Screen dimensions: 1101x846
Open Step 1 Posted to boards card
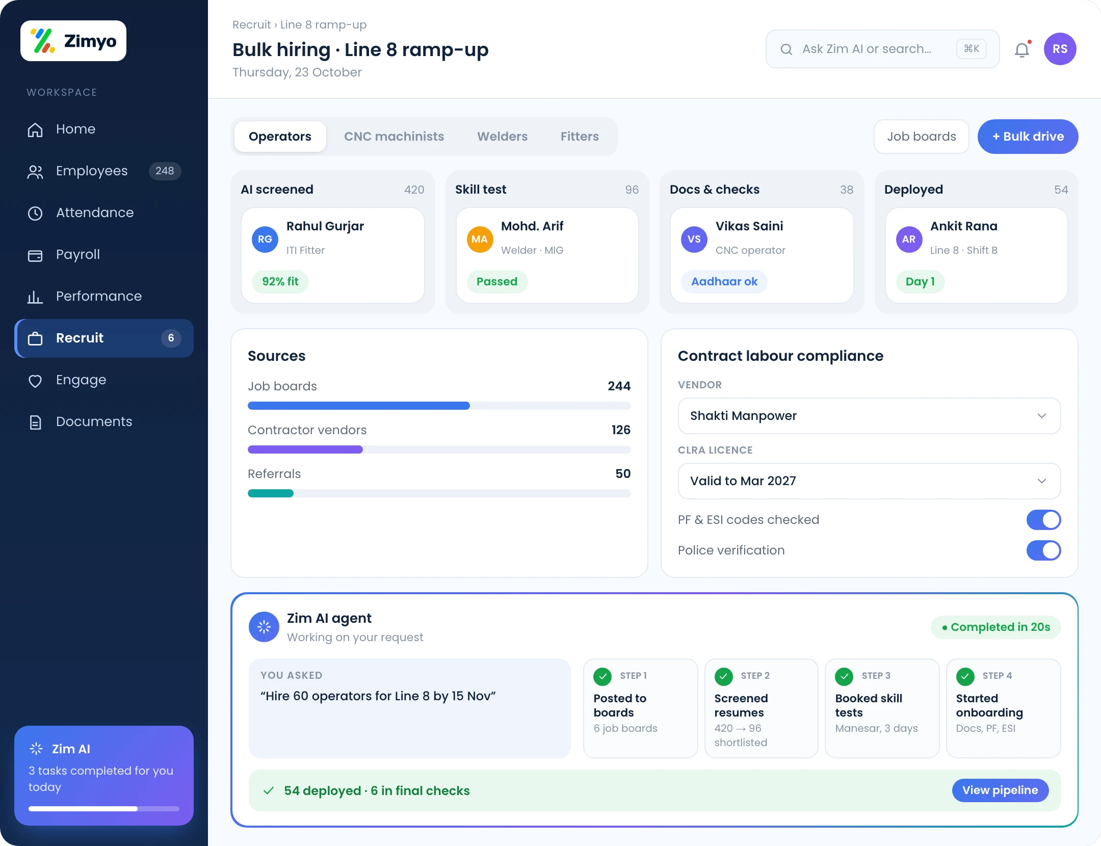pyautogui.click(x=641, y=708)
